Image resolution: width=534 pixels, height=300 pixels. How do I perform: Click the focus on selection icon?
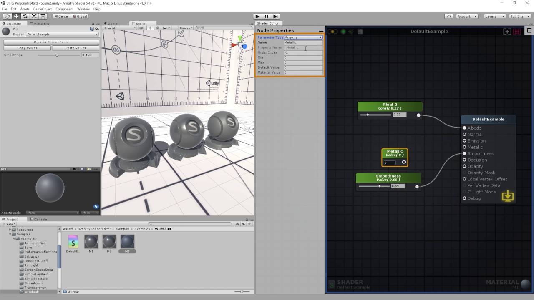tap(507, 31)
